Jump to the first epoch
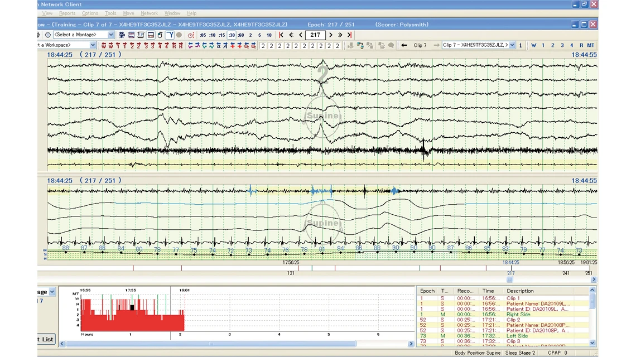The image size is (636, 357). click(281, 35)
